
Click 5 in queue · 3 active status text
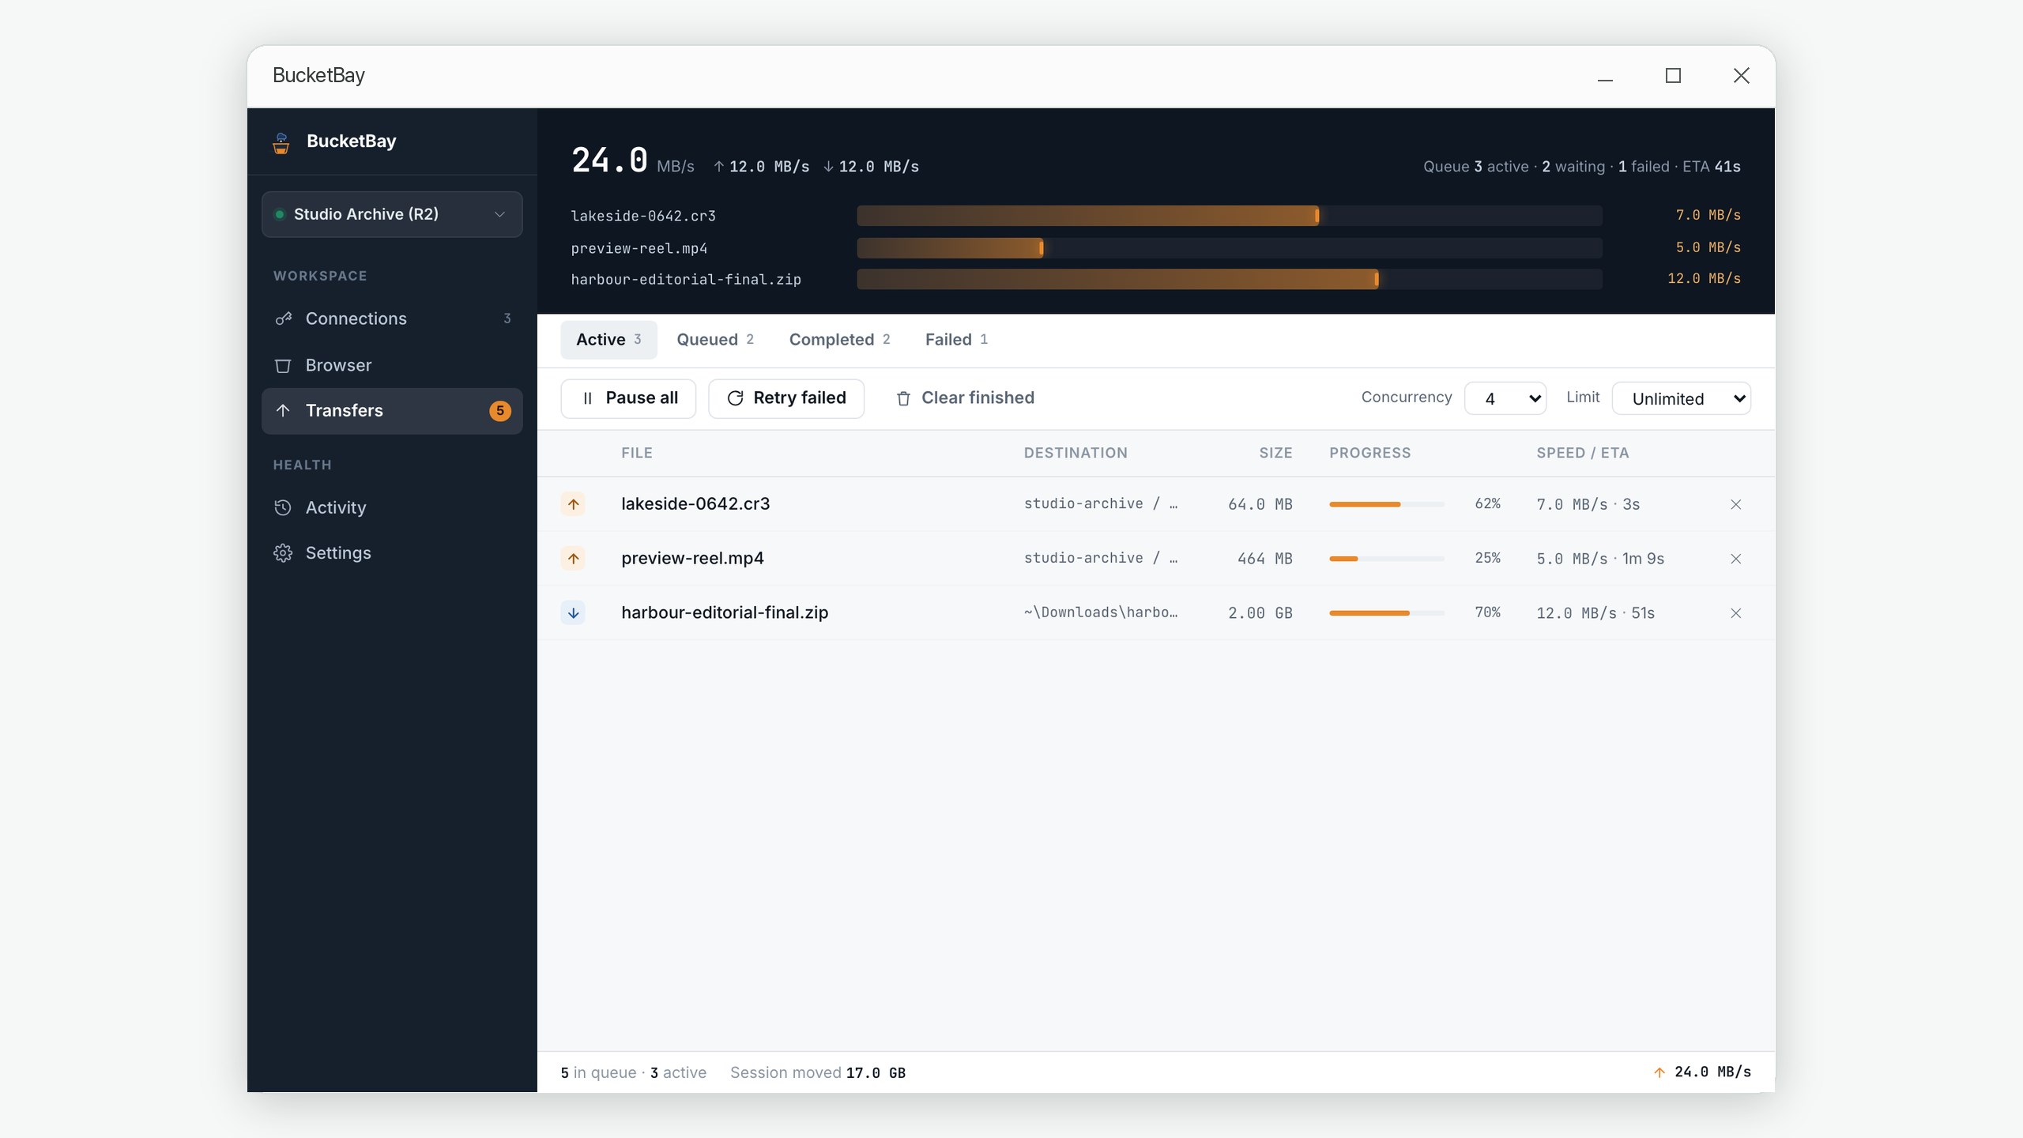coord(634,1073)
